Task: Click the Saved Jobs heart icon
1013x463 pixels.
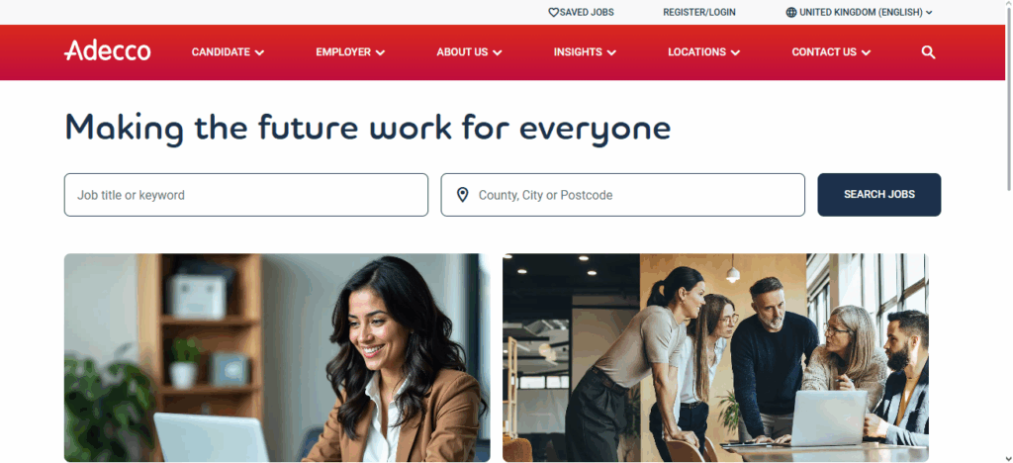Action: pos(553,12)
